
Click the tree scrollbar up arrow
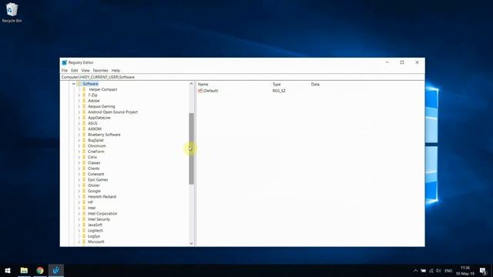pyautogui.click(x=191, y=84)
